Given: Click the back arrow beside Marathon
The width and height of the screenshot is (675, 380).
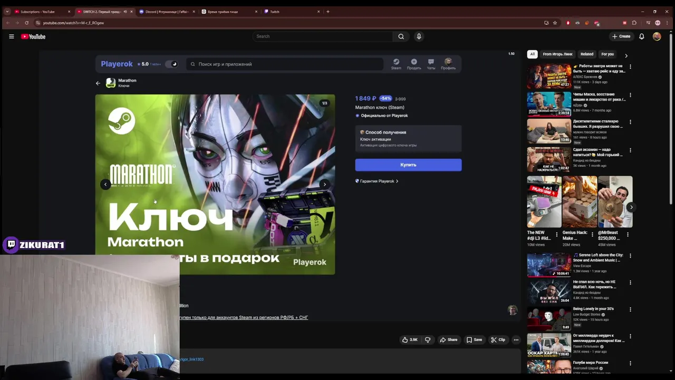Looking at the screenshot, I should click(98, 83).
